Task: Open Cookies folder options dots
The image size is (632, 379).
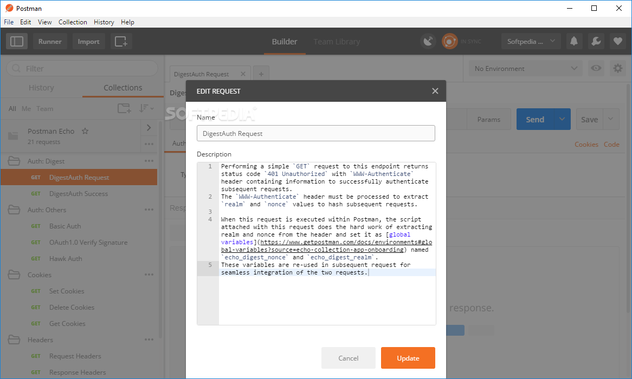Action: coord(149,275)
